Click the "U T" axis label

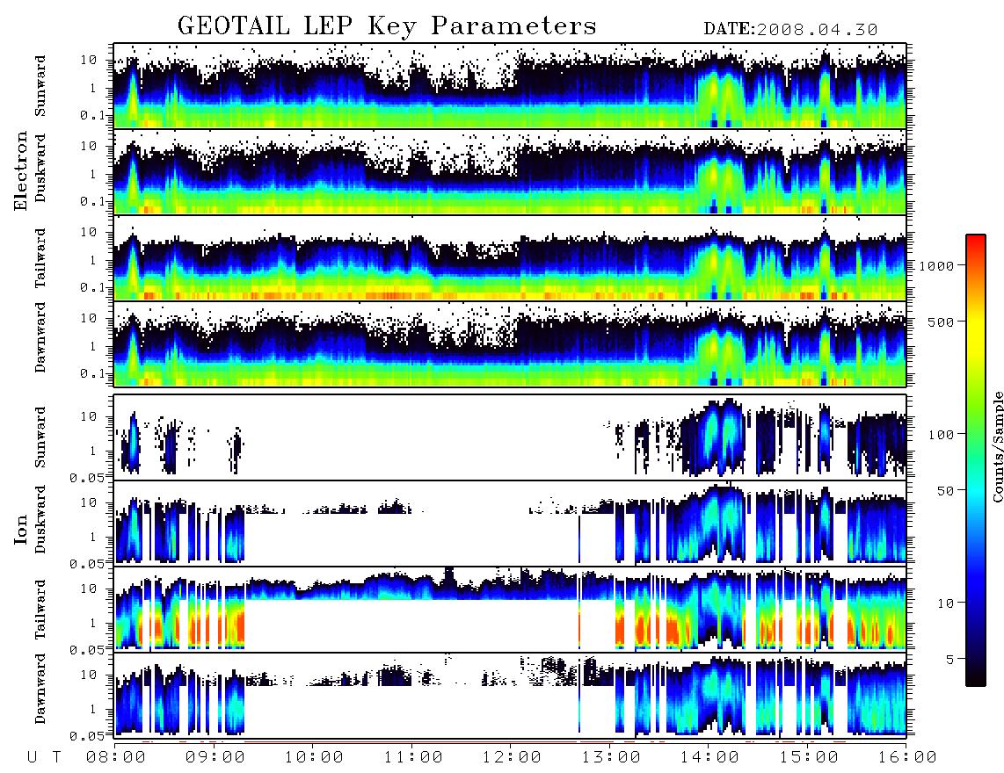coord(44,757)
